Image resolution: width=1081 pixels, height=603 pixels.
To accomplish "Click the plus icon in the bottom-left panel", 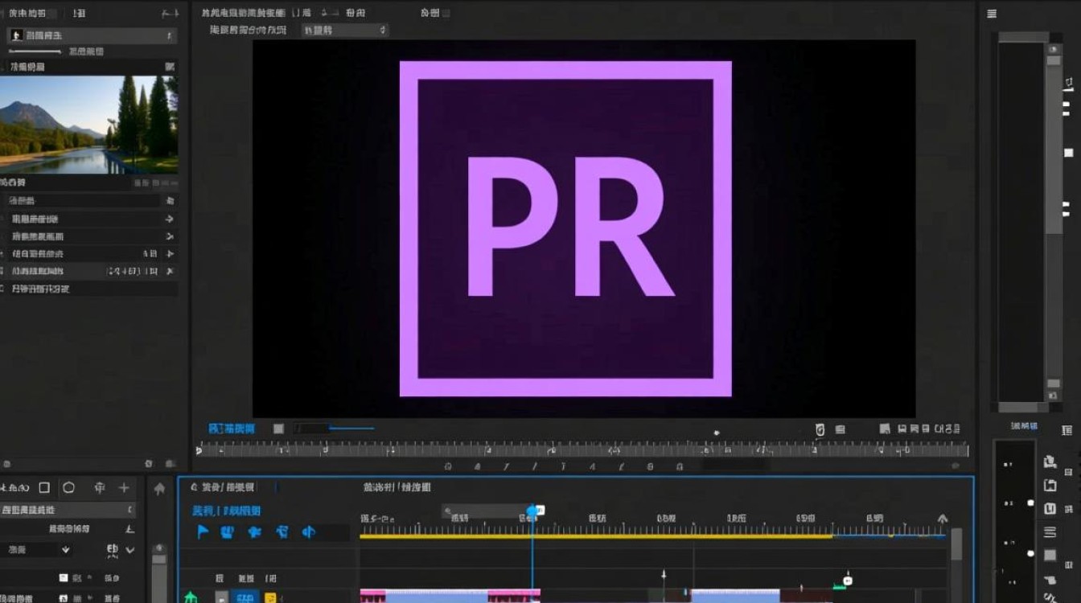I will [x=124, y=487].
